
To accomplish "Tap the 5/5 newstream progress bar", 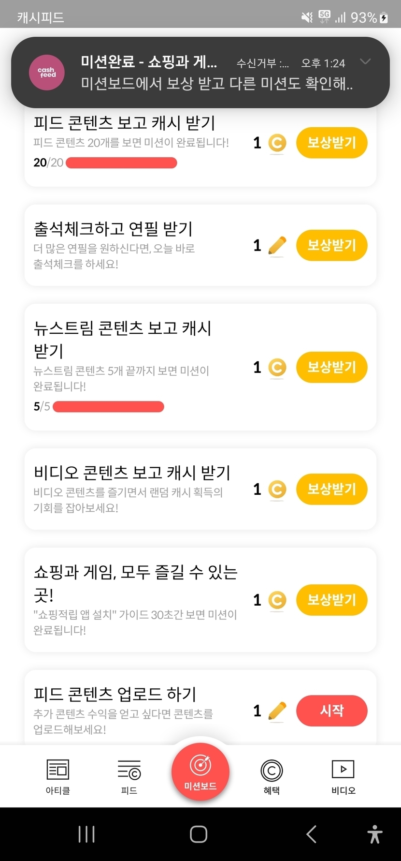I will (108, 407).
